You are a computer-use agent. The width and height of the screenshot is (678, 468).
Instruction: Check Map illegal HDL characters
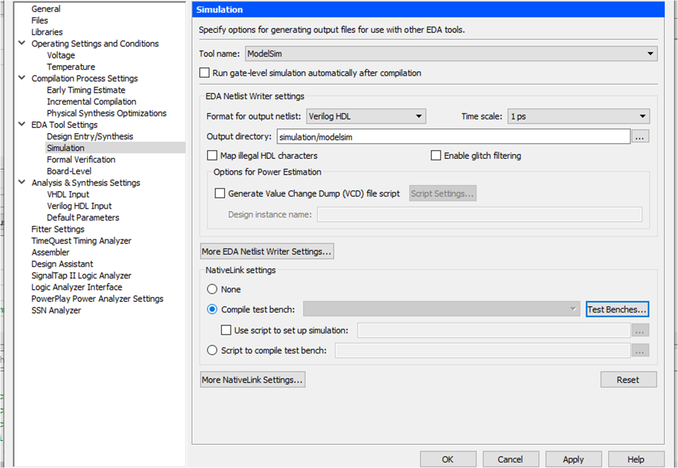pyautogui.click(x=212, y=155)
